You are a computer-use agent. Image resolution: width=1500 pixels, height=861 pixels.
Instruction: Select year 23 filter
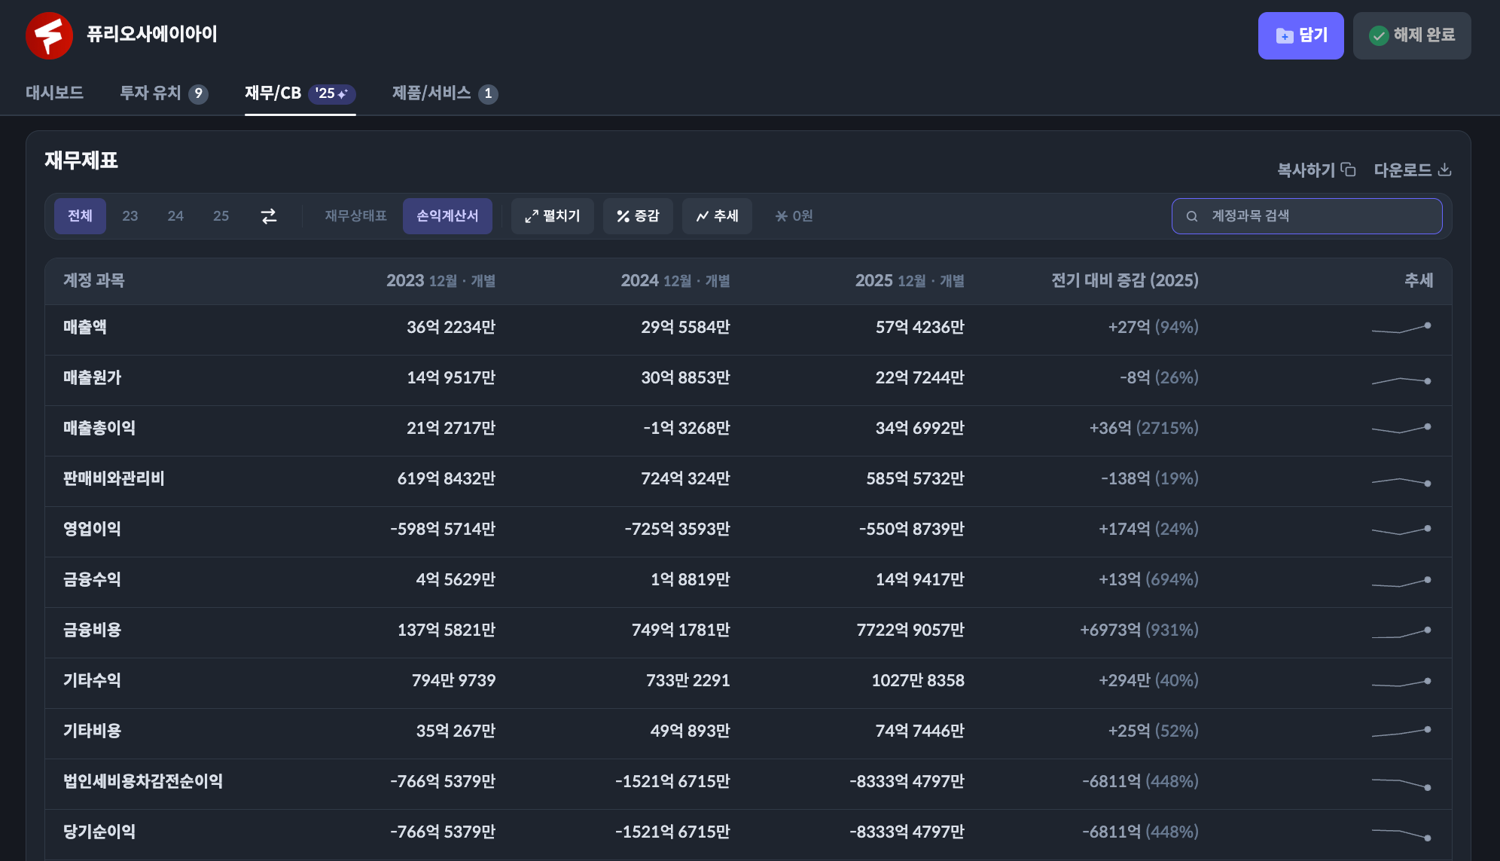pyautogui.click(x=130, y=216)
